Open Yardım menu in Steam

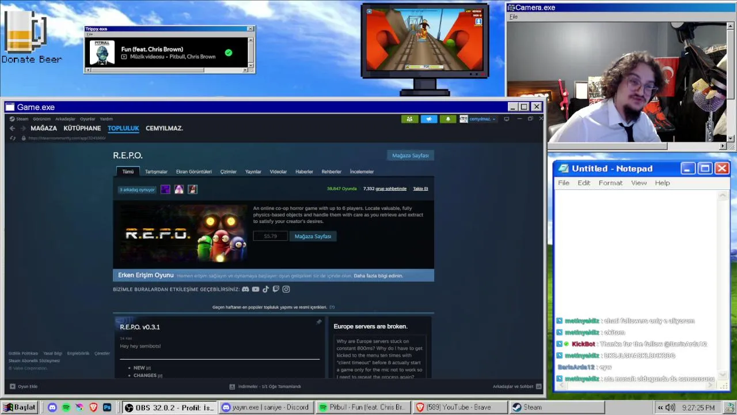coord(106,119)
